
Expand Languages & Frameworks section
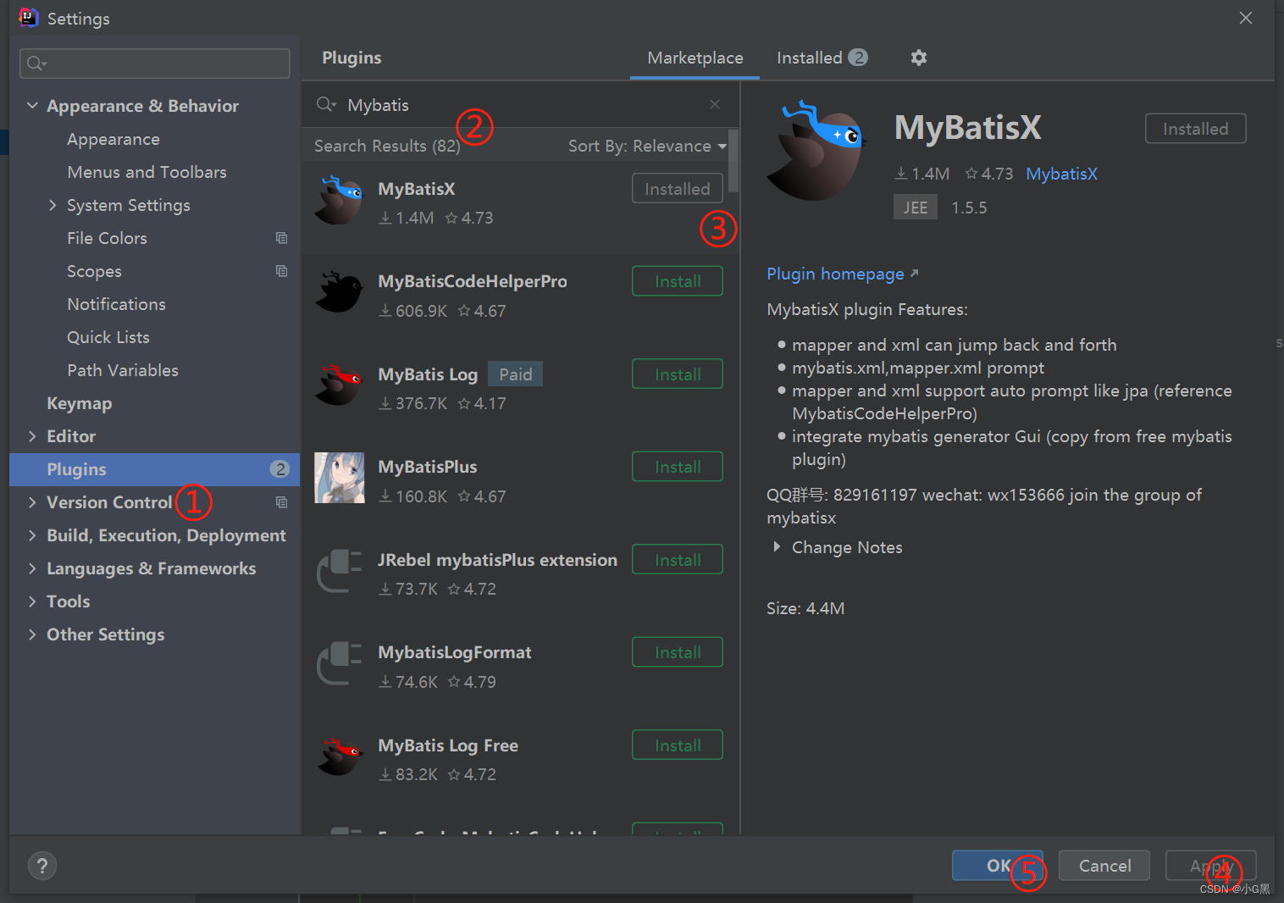tap(32, 568)
